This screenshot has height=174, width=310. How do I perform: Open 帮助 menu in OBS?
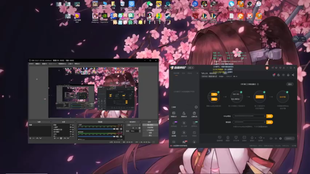click(x=77, y=64)
